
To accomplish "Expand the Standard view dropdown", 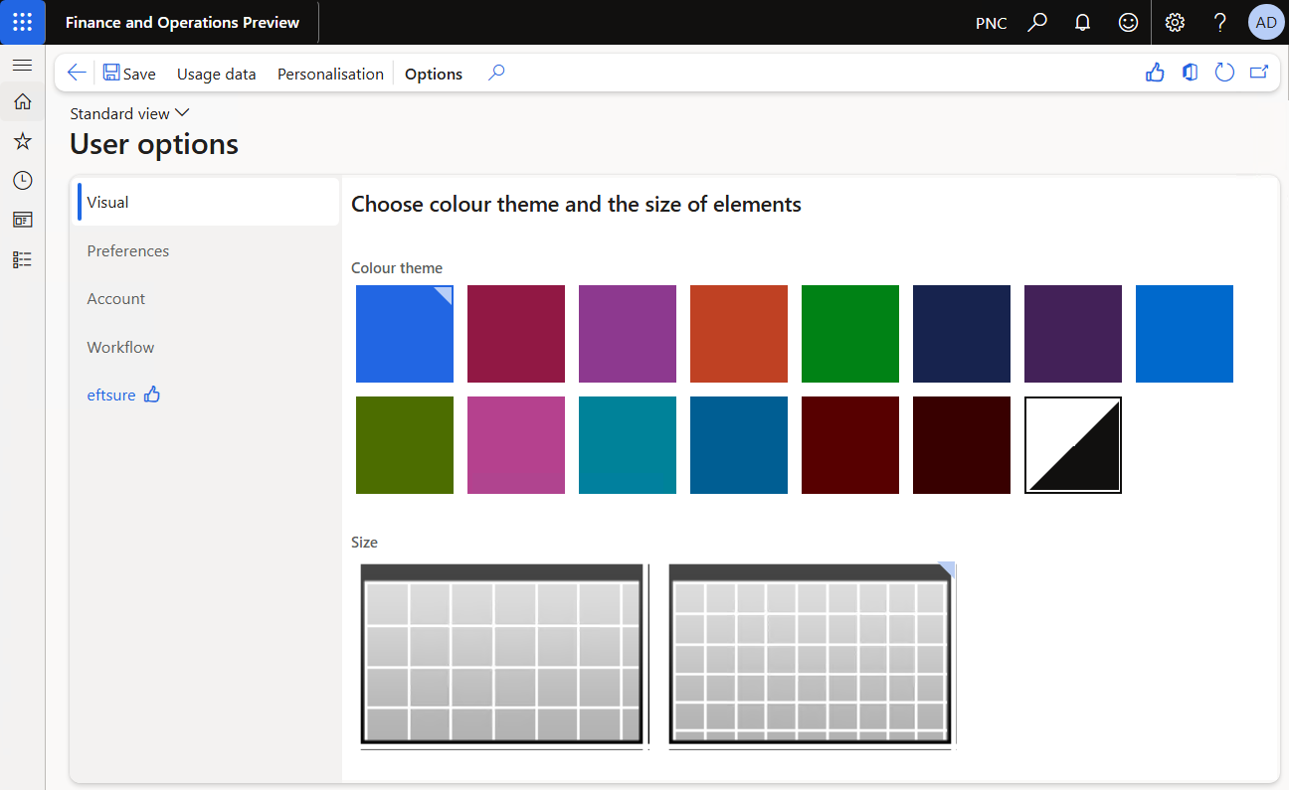I will 129,113.
